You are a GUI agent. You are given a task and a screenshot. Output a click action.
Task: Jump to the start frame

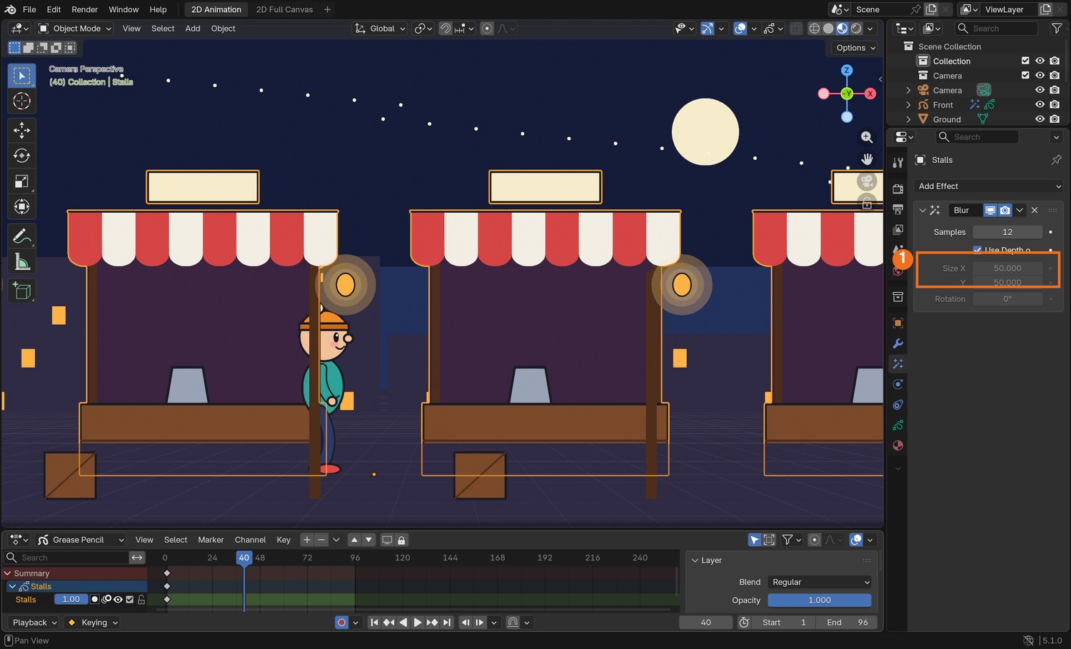tap(374, 623)
